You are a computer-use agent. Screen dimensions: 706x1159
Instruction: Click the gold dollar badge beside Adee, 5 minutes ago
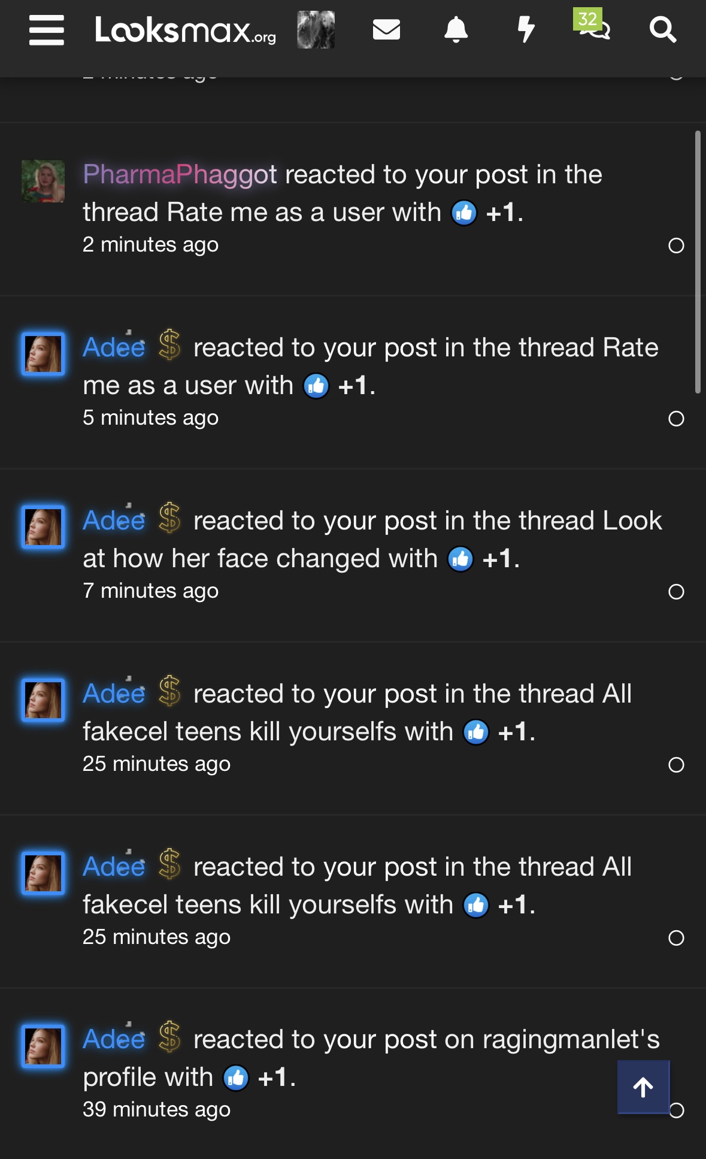click(x=170, y=346)
